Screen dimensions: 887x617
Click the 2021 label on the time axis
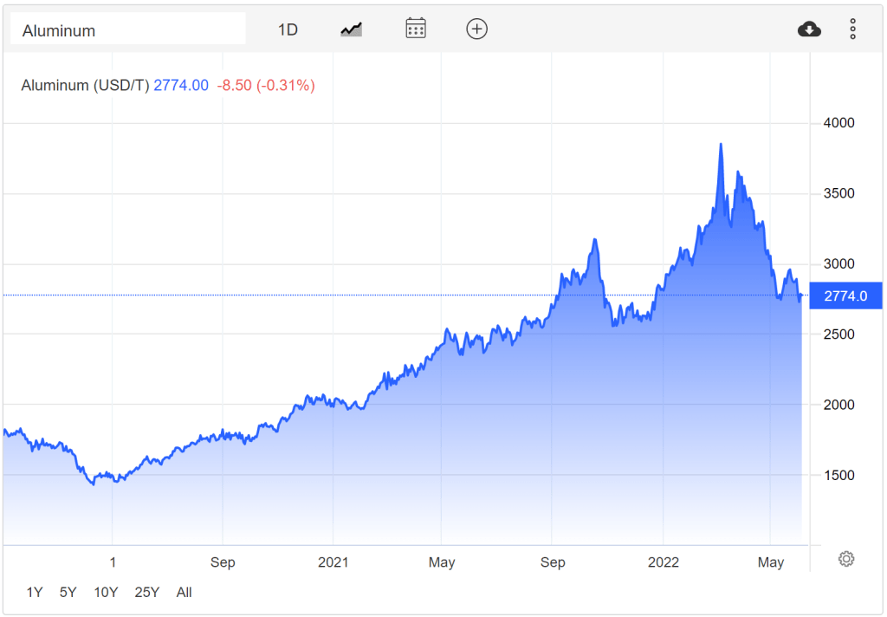[333, 562]
